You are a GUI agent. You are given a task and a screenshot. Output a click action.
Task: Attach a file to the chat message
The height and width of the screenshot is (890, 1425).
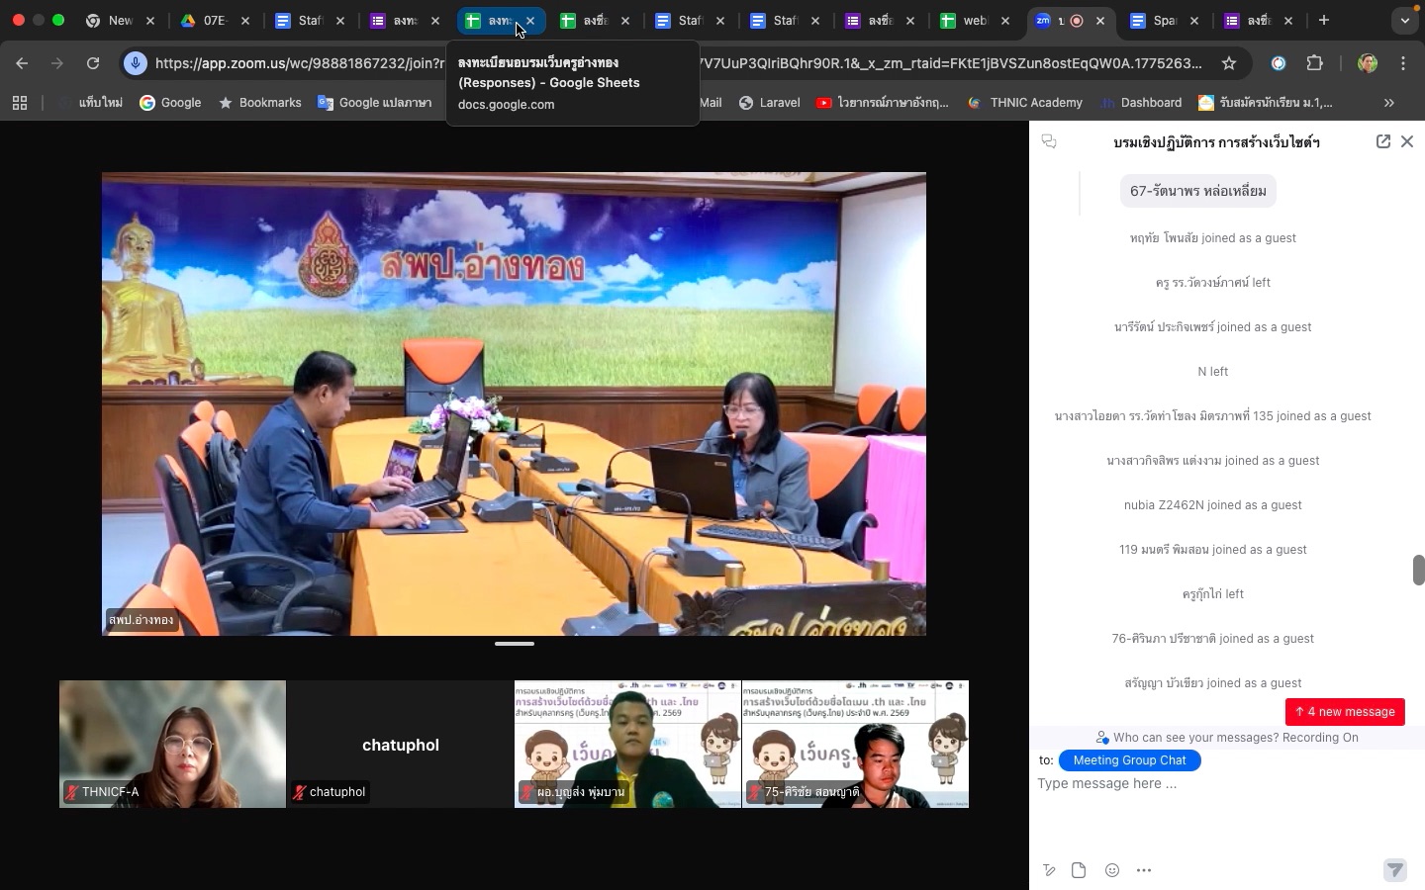point(1078,870)
